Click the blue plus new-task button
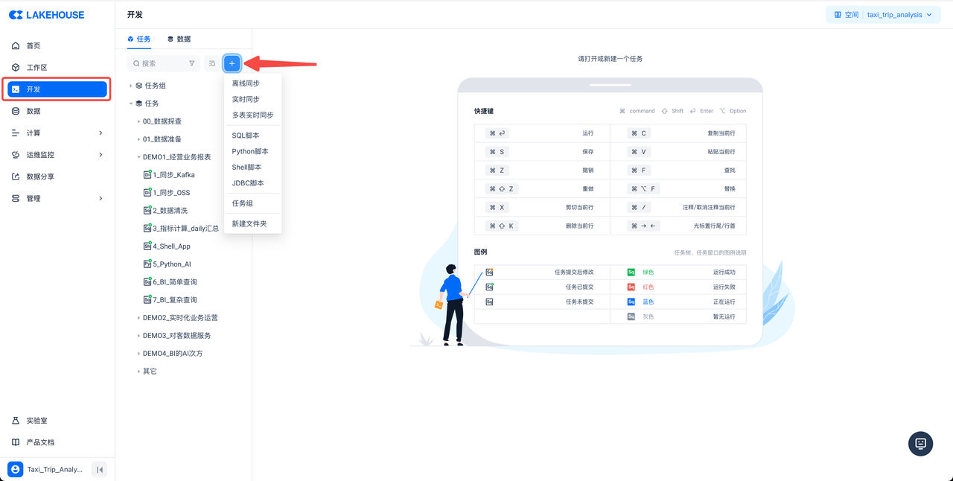Image resolution: width=953 pixels, height=481 pixels. (x=232, y=64)
